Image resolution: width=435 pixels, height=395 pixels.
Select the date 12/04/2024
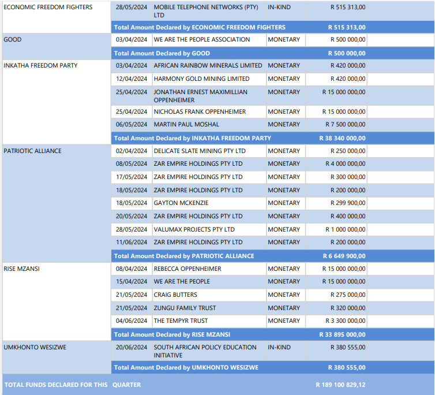pyautogui.click(x=131, y=79)
